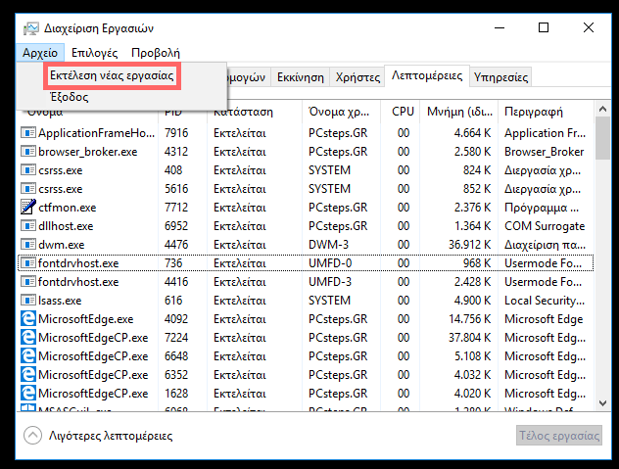
Task: Click the Microsoft Edge description cell
Action: coord(544,319)
